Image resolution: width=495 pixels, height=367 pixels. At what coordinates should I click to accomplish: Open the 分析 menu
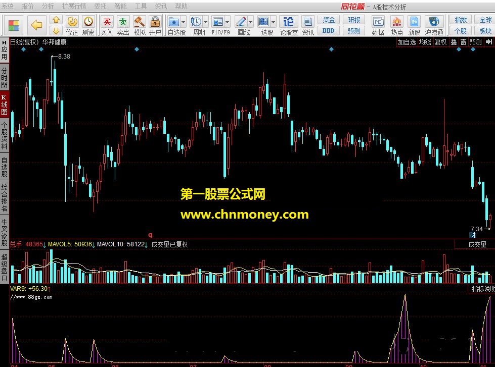pos(48,6)
